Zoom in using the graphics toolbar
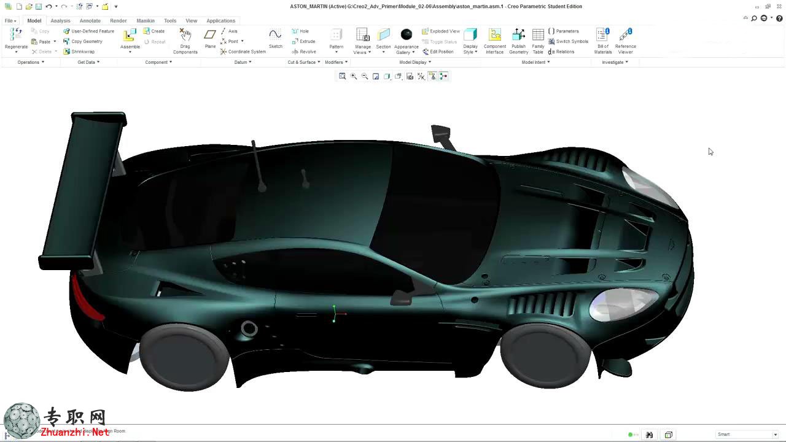The width and height of the screenshot is (786, 442). point(354,76)
